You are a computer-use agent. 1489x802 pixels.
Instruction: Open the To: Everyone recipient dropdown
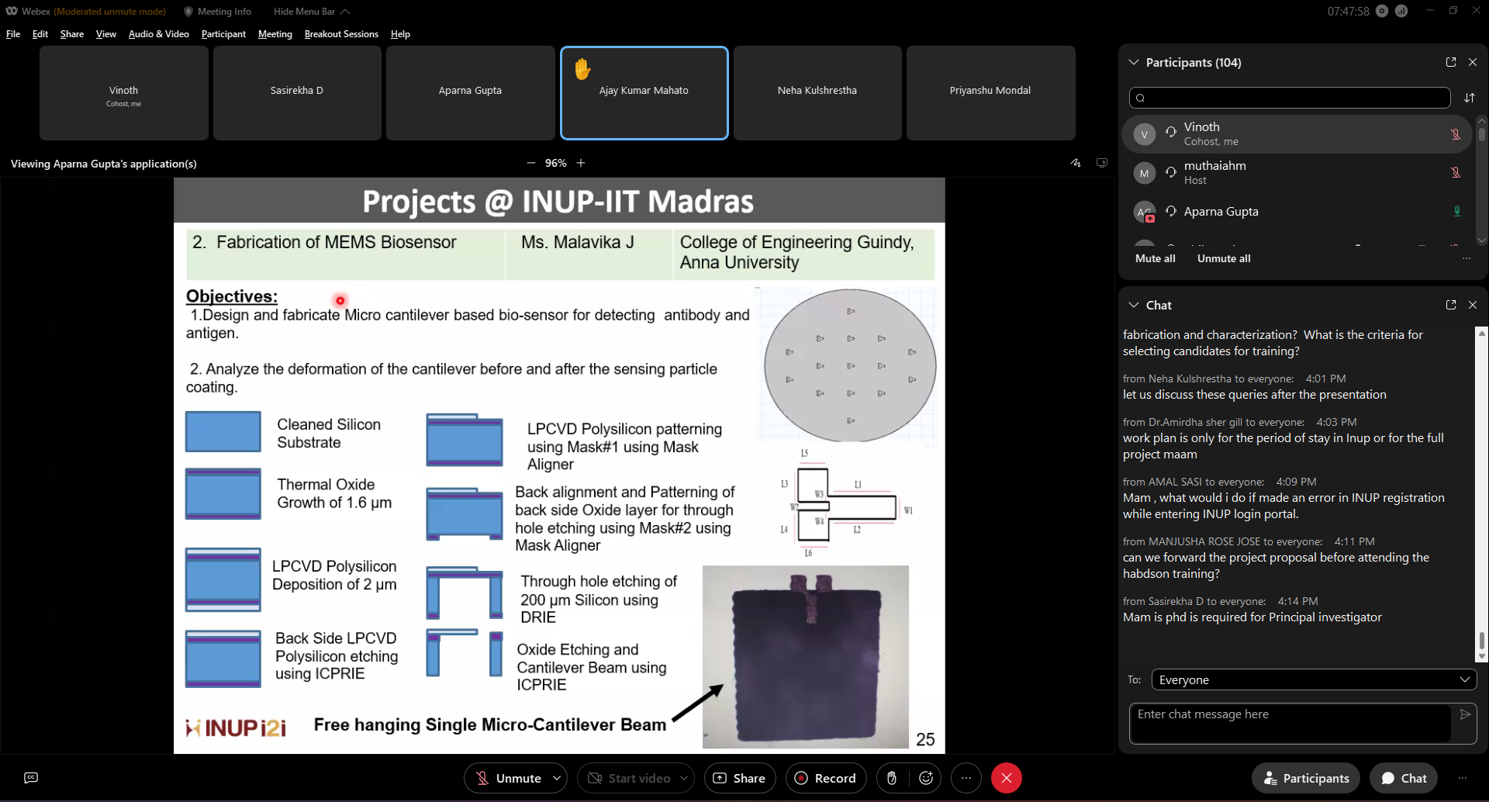[x=1315, y=679]
